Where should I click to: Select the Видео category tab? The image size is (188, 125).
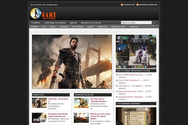pos(91,27)
